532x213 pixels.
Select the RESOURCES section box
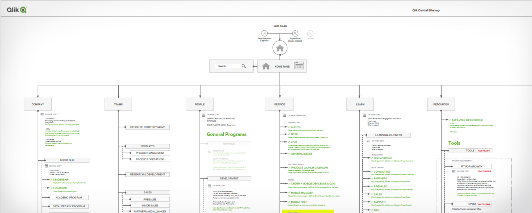point(441,104)
